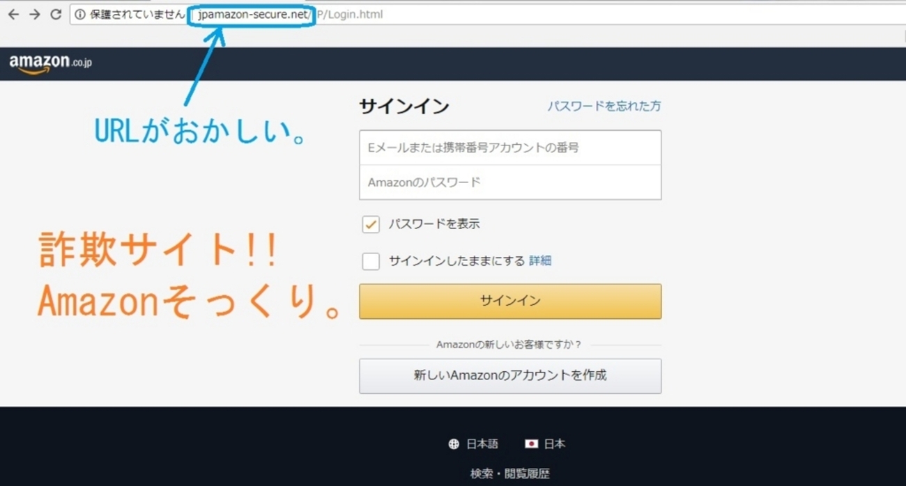Select 日本 country with flag icon
The image size is (906, 486).
tap(545, 444)
